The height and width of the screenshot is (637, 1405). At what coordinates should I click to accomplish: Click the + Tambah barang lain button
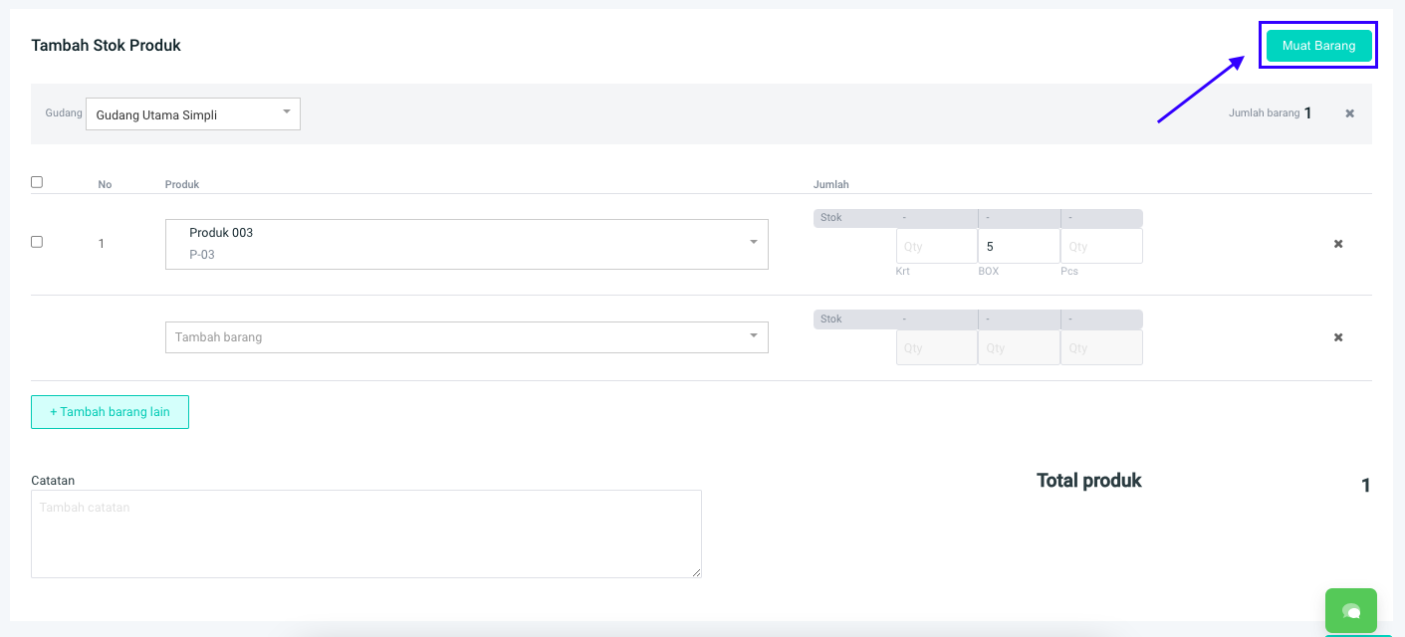click(110, 412)
